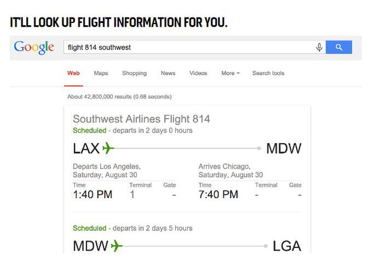Click the blue magnifier search button

[x=339, y=47]
